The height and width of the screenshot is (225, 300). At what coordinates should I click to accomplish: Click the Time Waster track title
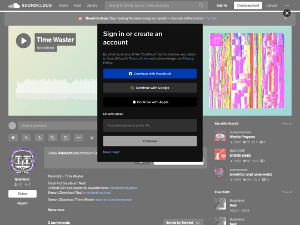pyautogui.click(x=56, y=39)
